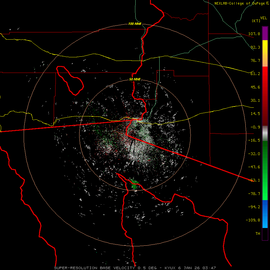
Task: Click the yellow-orange segment of the color bar
Action: [x=265, y=53]
